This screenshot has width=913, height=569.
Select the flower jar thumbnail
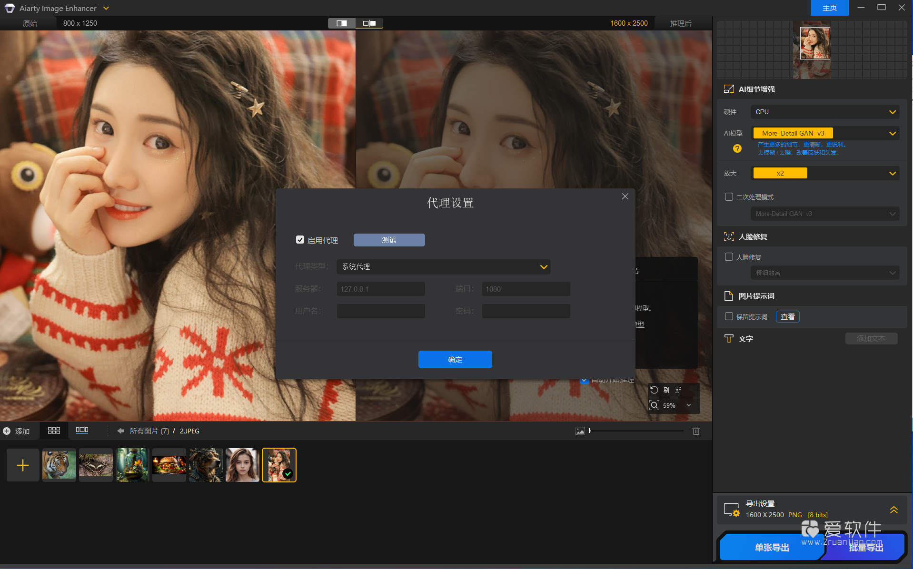132,465
